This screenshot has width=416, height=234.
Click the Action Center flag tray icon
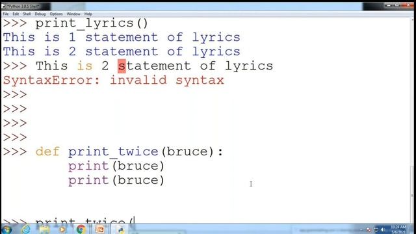(x=369, y=229)
